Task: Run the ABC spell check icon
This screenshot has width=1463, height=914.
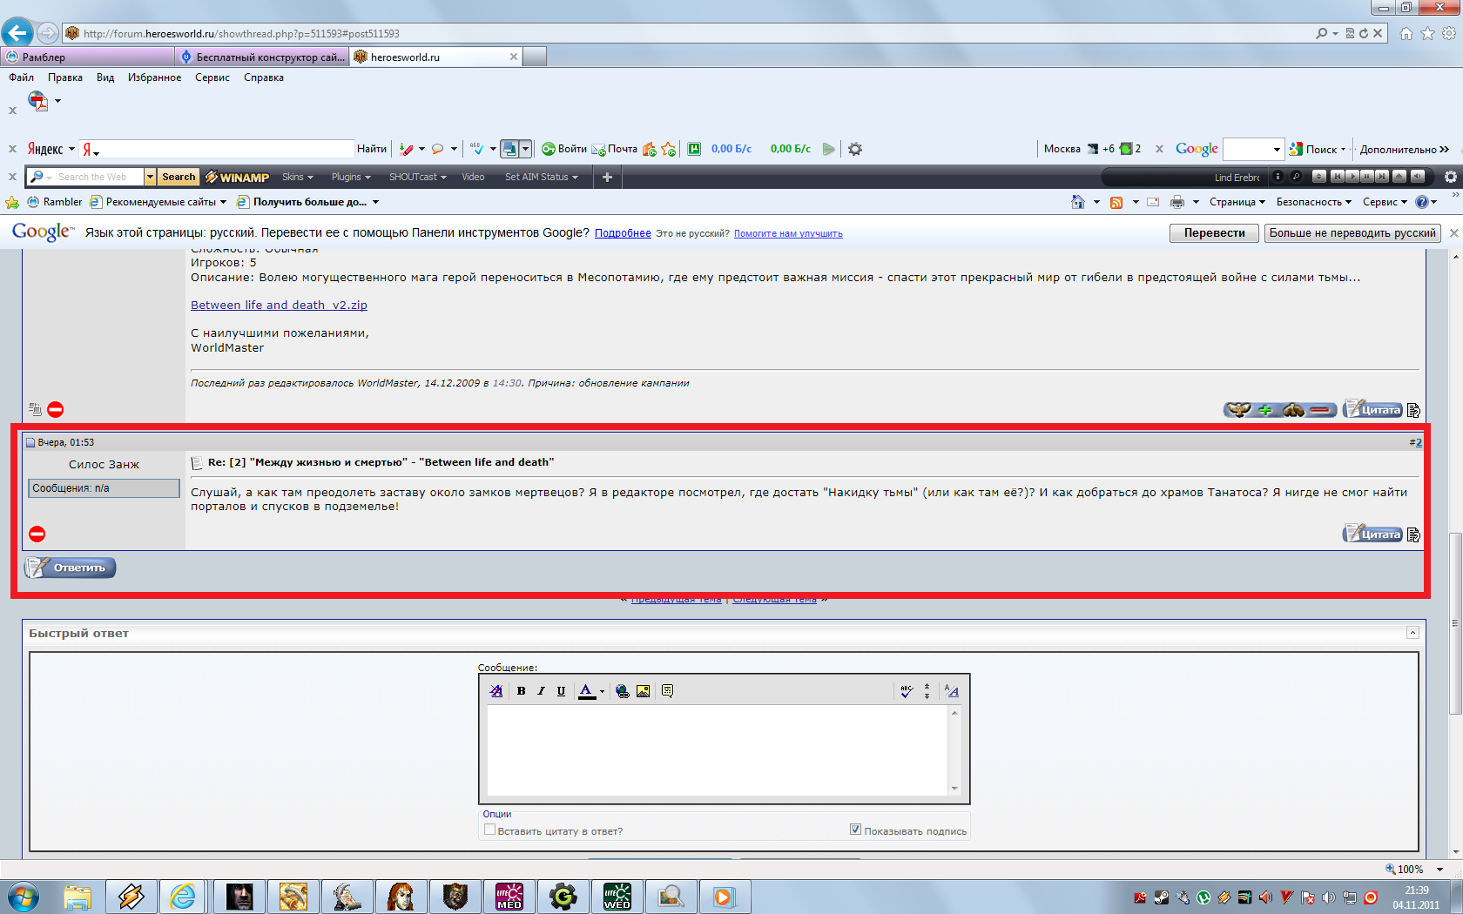Action: [907, 691]
